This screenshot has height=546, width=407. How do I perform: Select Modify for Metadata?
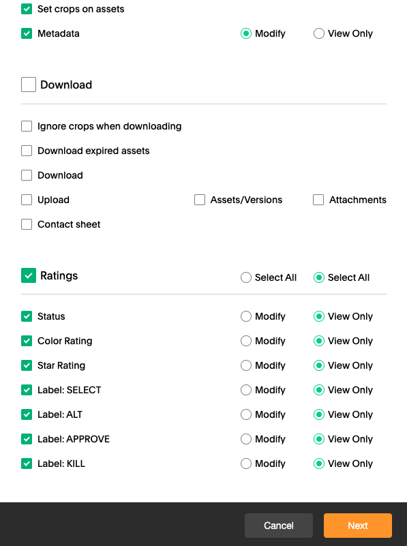tap(246, 33)
